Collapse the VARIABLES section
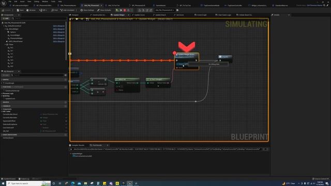Image resolution: width=331 pixels, height=186 pixels. (x=2, y=106)
